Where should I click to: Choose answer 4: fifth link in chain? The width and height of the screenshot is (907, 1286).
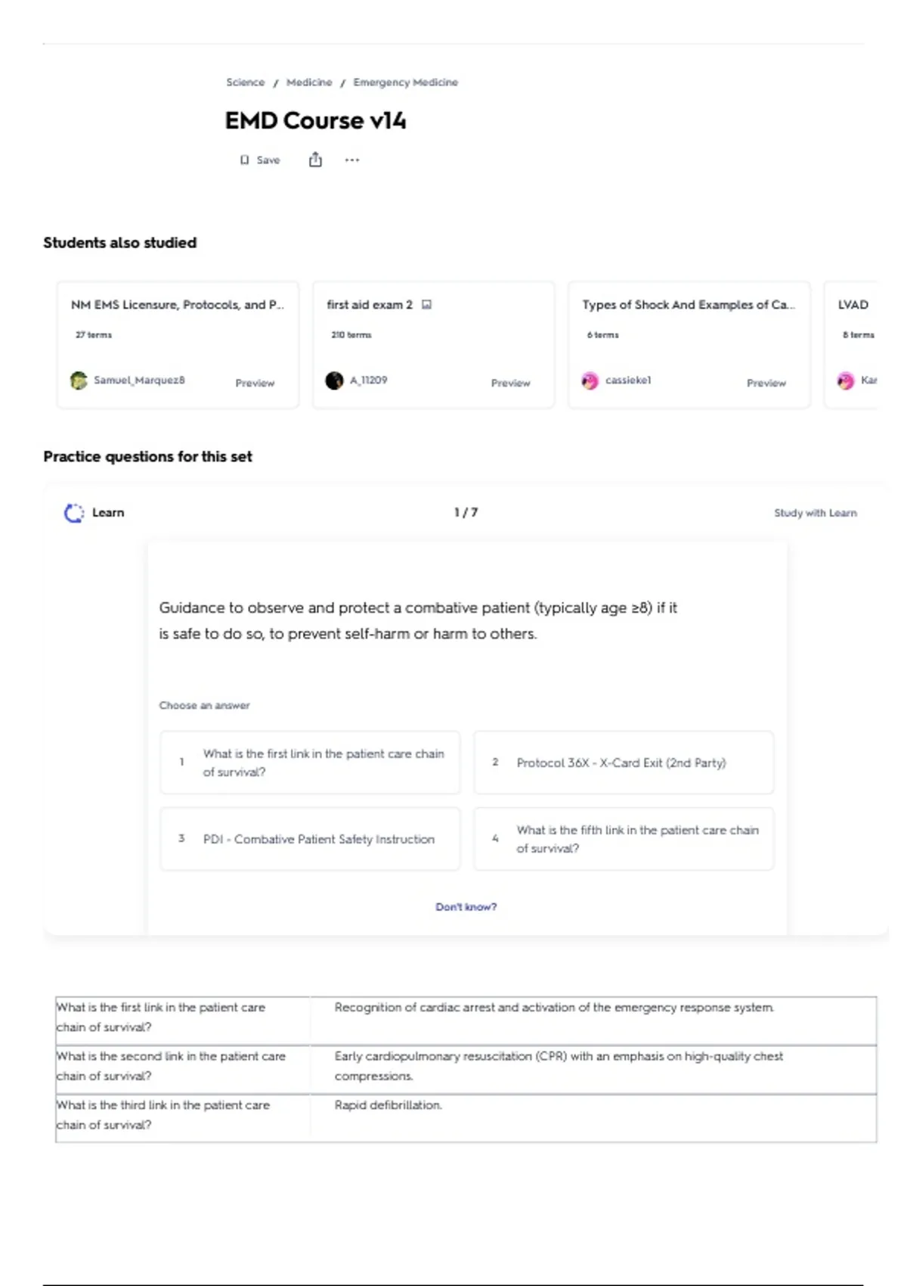point(624,839)
